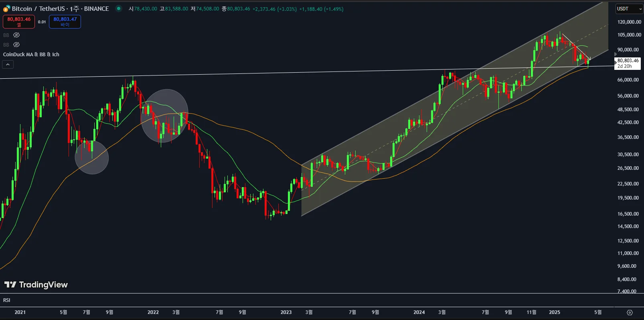Click the low value 74,508.00
The width and height of the screenshot is (644, 320).
pyautogui.click(x=207, y=9)
